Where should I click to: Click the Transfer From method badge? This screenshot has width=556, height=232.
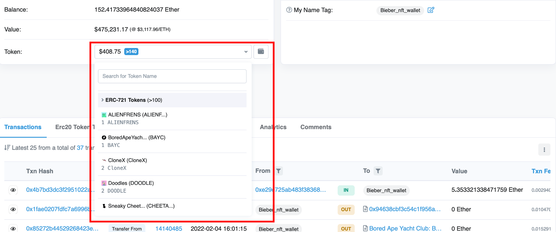tap(127, 229)
